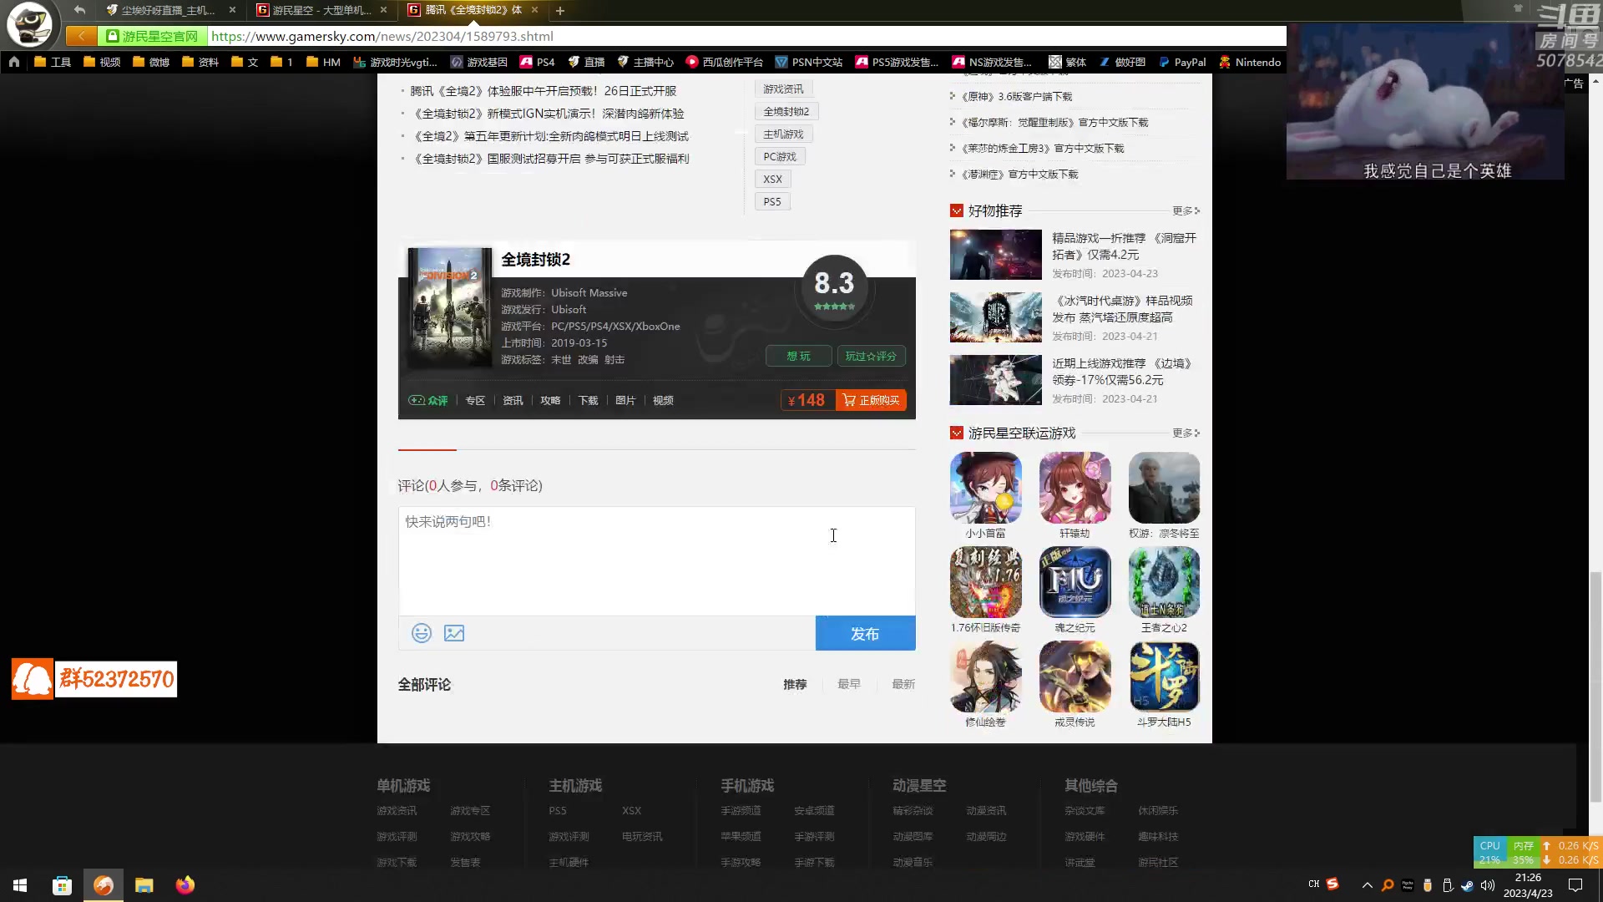This screenshot has height=902, width=1603.
Task: Open 全境封锁2 新模式IGN实机演示 article link
Action: tap(549, 114)
